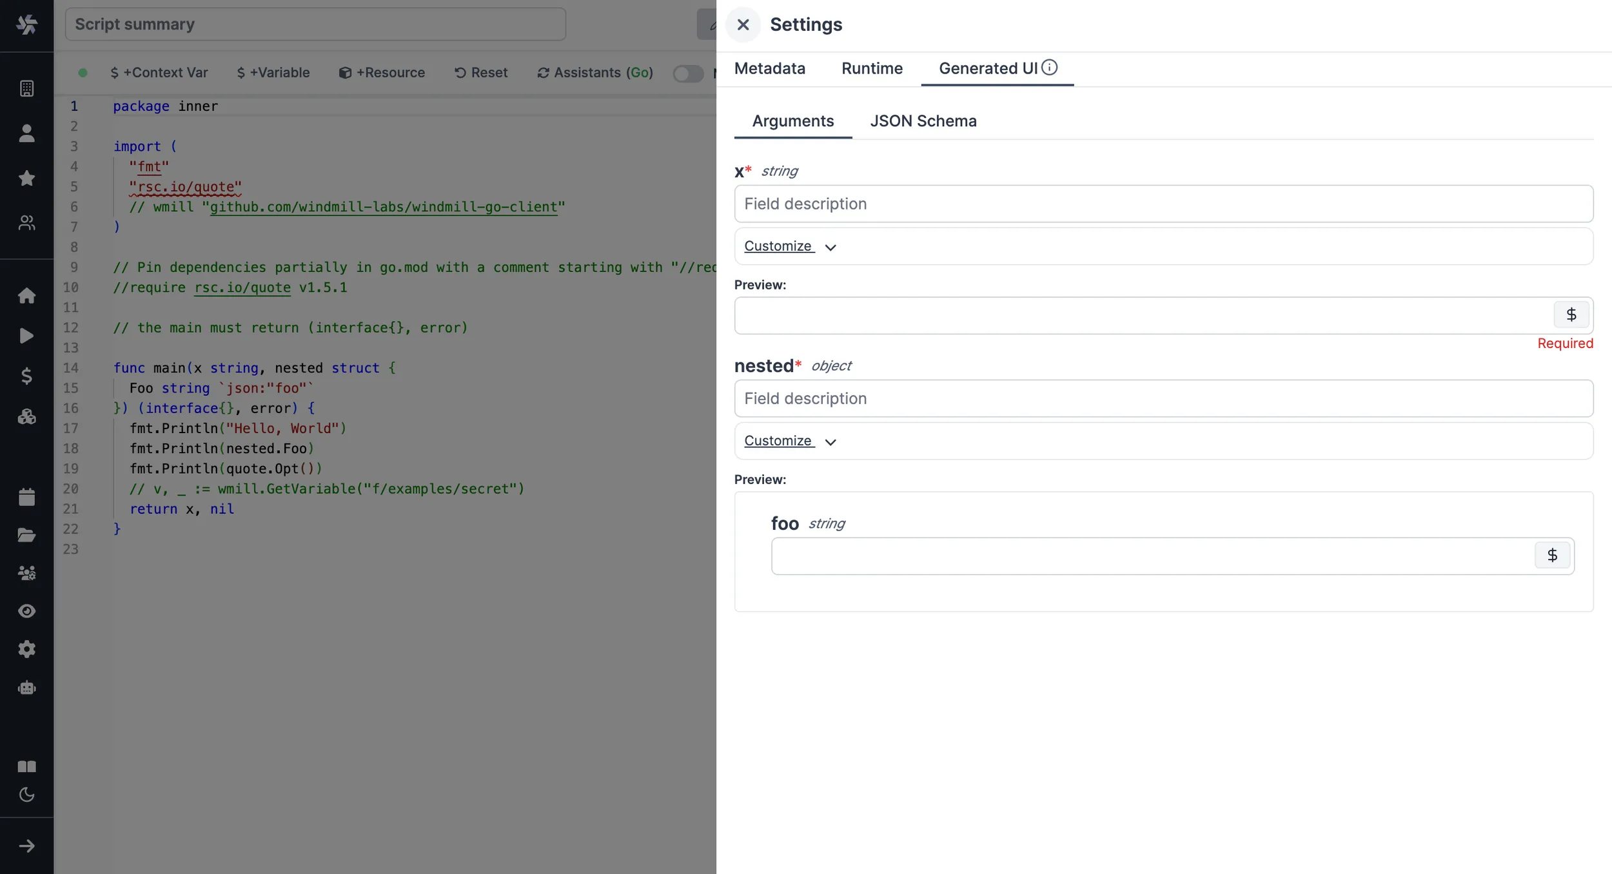Refresh Assistants (Go) in the toolbar
This screenshot has height=874, width=1612.
point(594,73)
